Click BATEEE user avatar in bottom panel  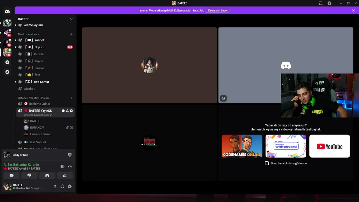pos(7,186)
